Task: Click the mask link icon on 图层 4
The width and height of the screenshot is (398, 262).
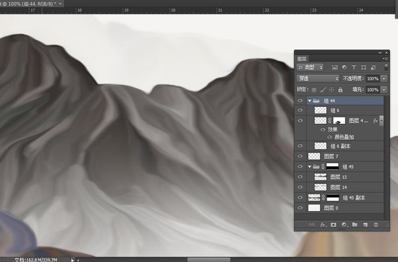Action: click(330, 121)
